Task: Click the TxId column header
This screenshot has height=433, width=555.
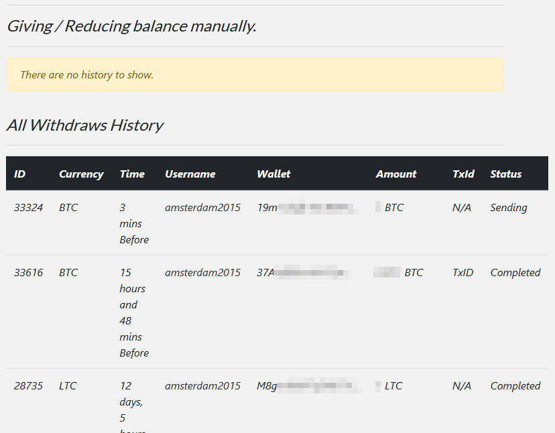Action: (463, 174)
